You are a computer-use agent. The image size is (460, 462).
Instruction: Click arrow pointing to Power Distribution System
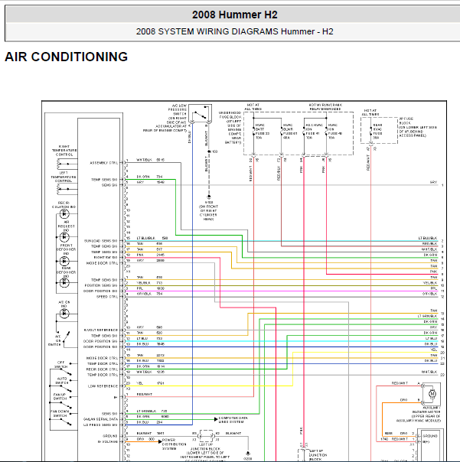pos(160,441)
